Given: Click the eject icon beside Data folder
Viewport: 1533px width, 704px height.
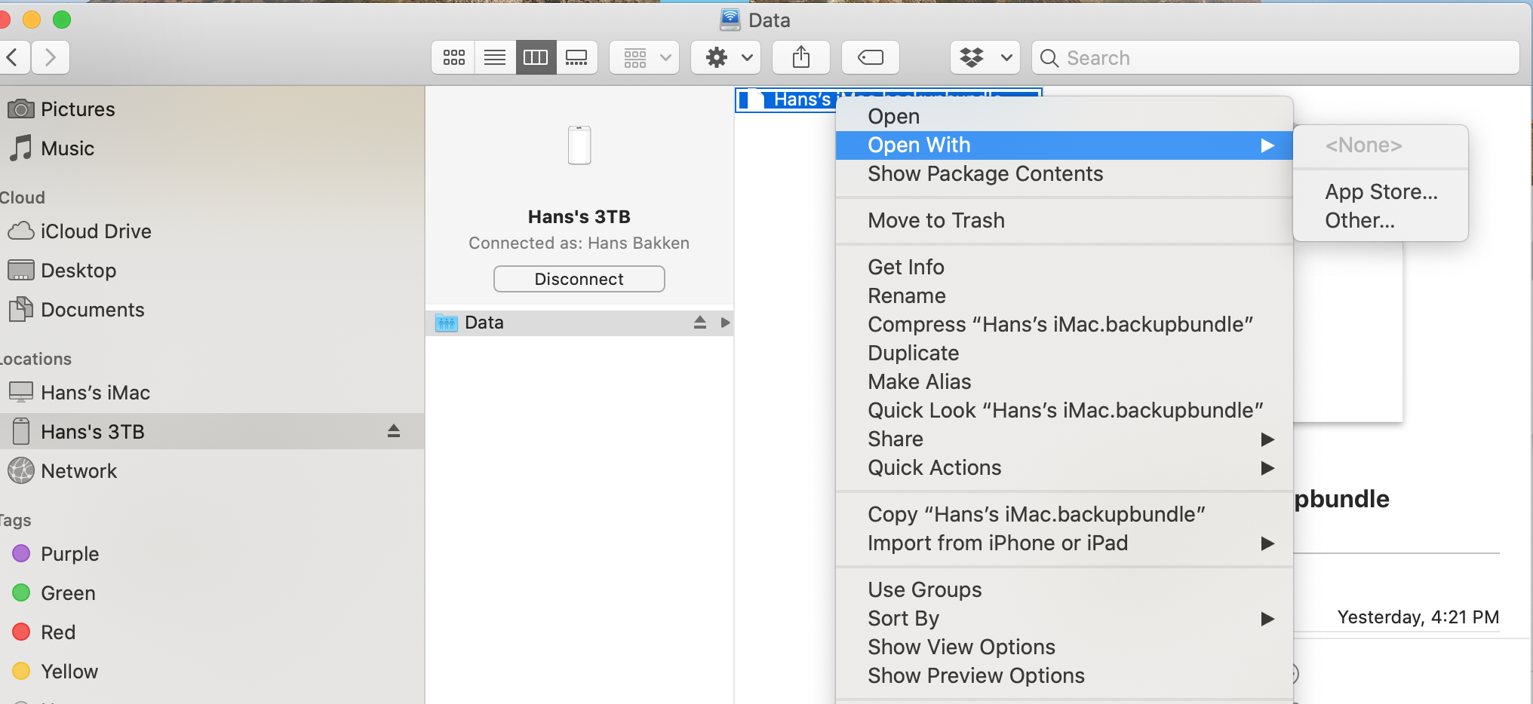Looking at the screenshot, I should click(699, 323).
